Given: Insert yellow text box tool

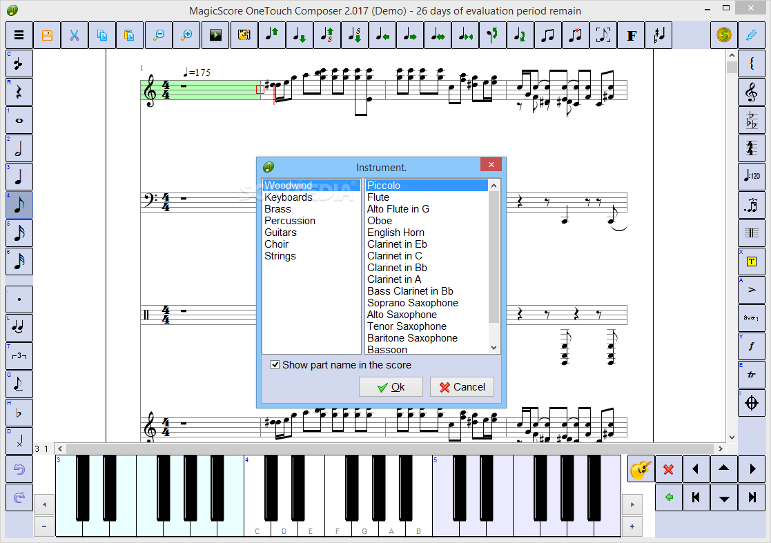Looking at the screenshot, I should pyautogui.click(x=752, y=261).
